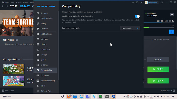Open the Proton Hotfix compatibility tool dropdown
The height and width of the screenshot is (99, 177).
[x=130, y=28]
